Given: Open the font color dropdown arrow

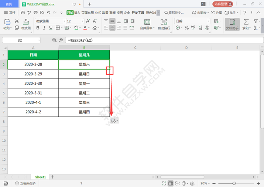Looking at the screenshot, I should point(89,28).
